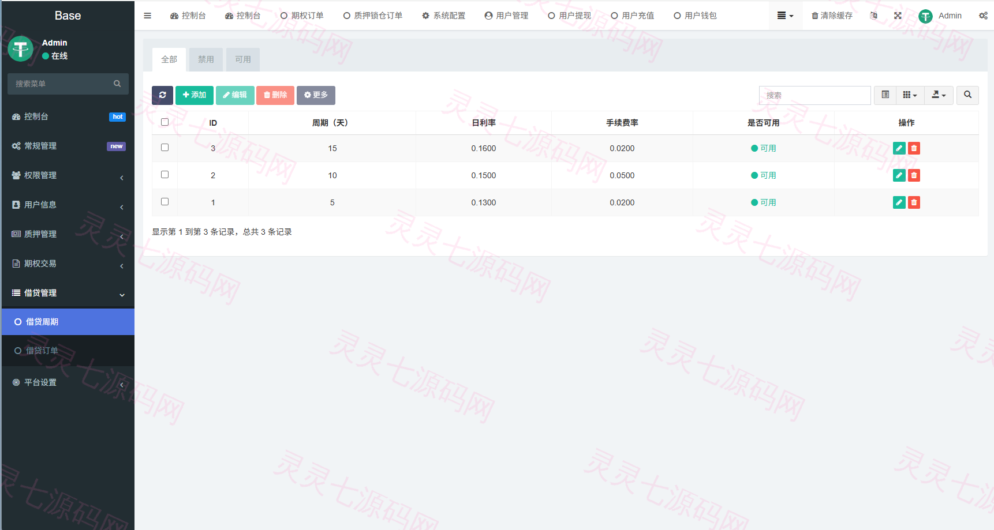
Task: Toggle 可用 status for row ID 3
Action: click(763, 148)
